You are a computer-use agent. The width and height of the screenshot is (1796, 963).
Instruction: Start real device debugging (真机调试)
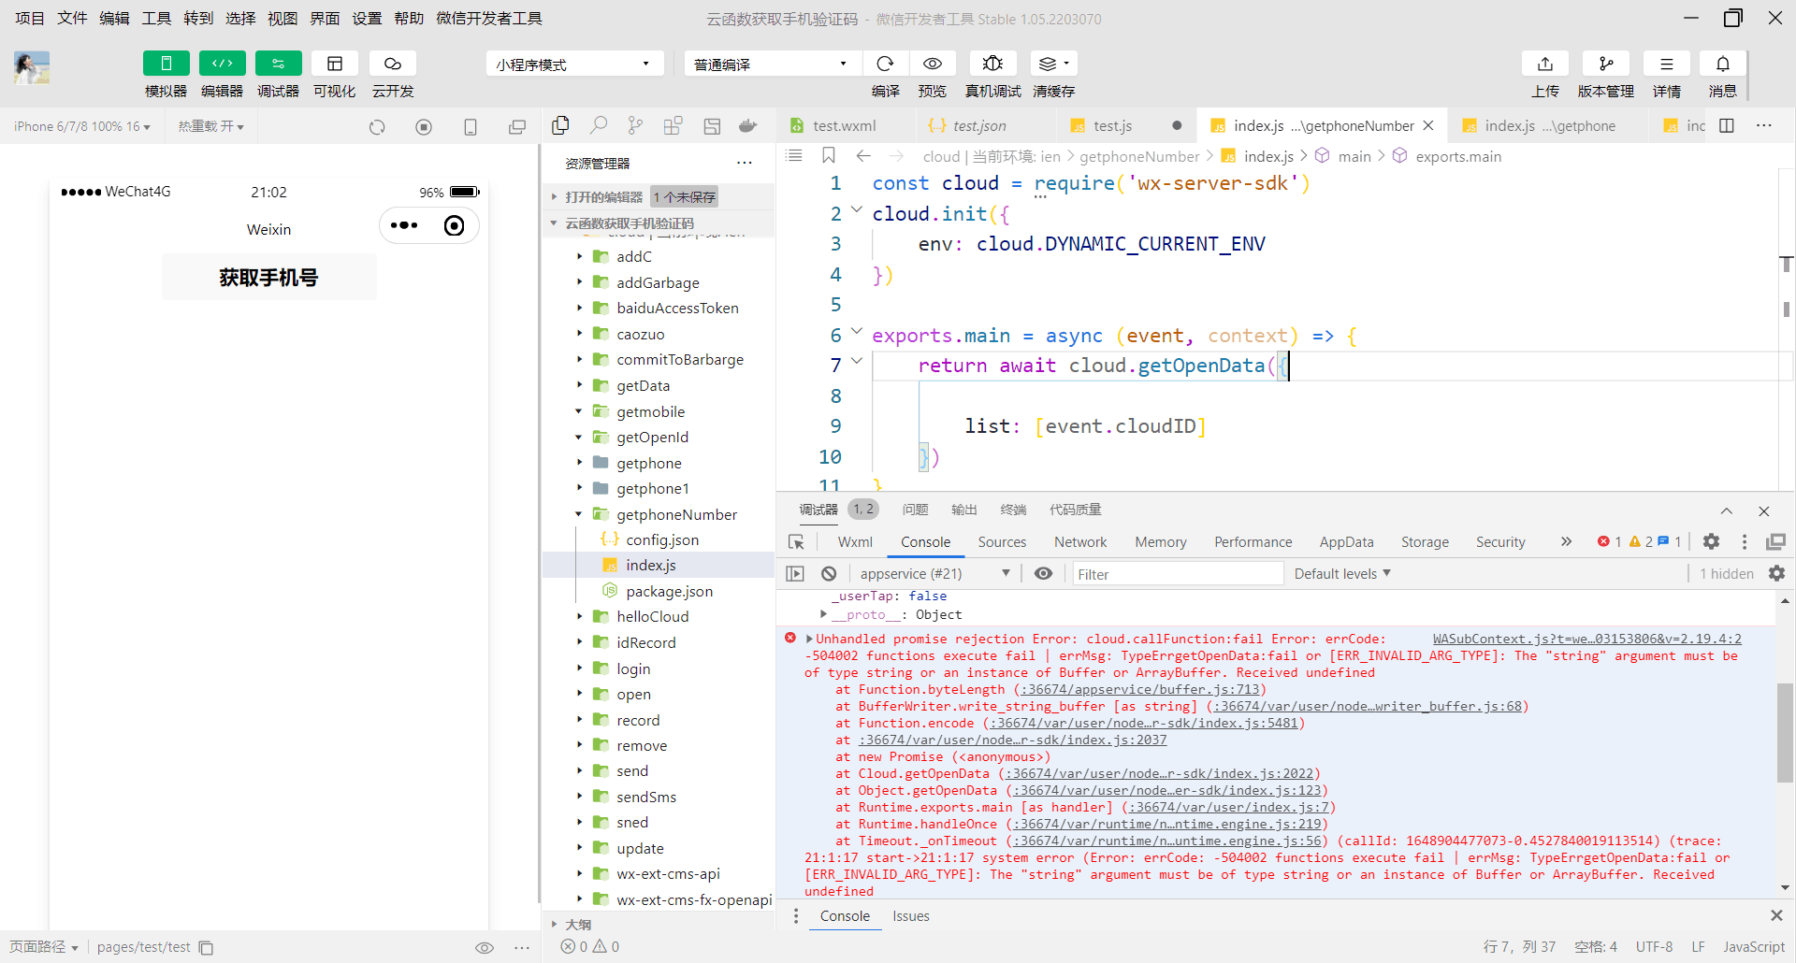click(x=993, y=64)
